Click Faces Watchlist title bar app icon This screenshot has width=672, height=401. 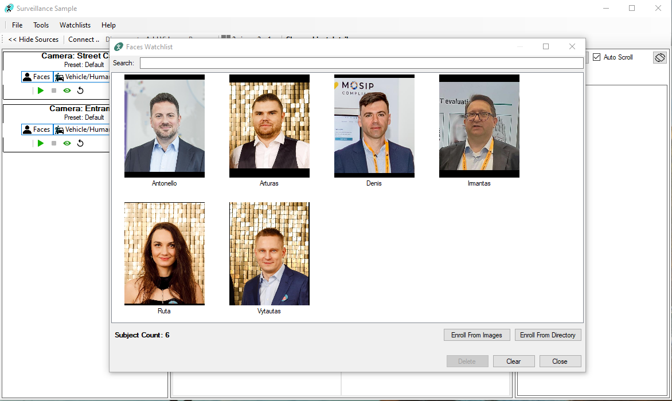click(x=119, y=46)
